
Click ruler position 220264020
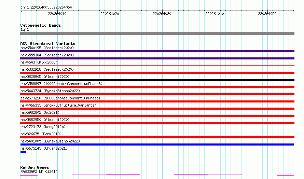click(x=110, y=14)
